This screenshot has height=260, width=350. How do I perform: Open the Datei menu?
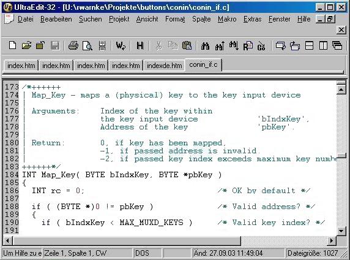click(x=26, y=19)
